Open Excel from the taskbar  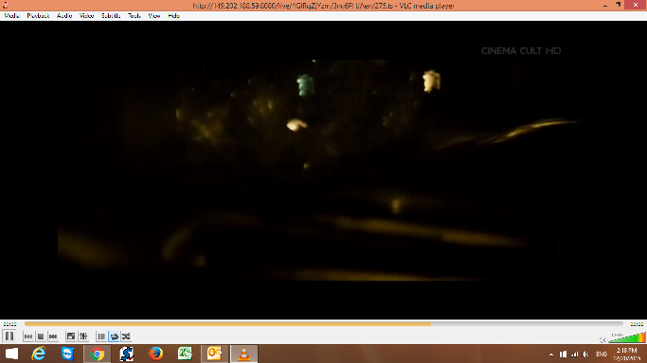point(186,354)
